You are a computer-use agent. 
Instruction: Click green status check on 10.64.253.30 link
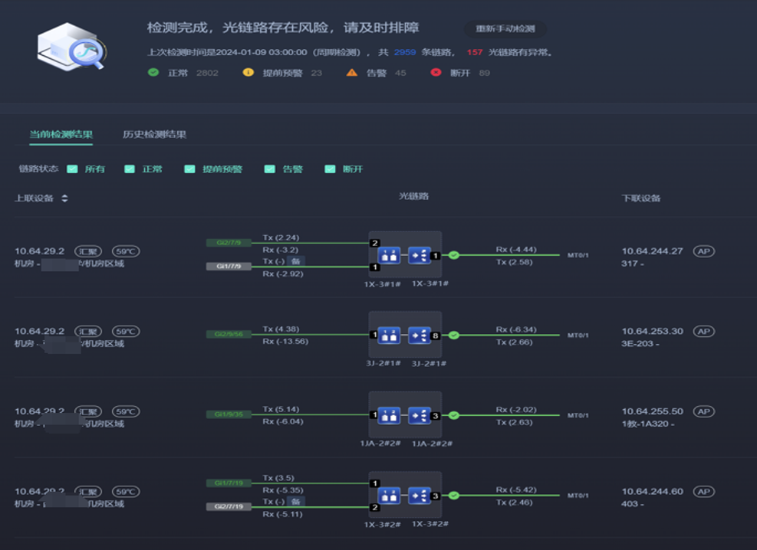pyautogui.click(x=454, y=336)
